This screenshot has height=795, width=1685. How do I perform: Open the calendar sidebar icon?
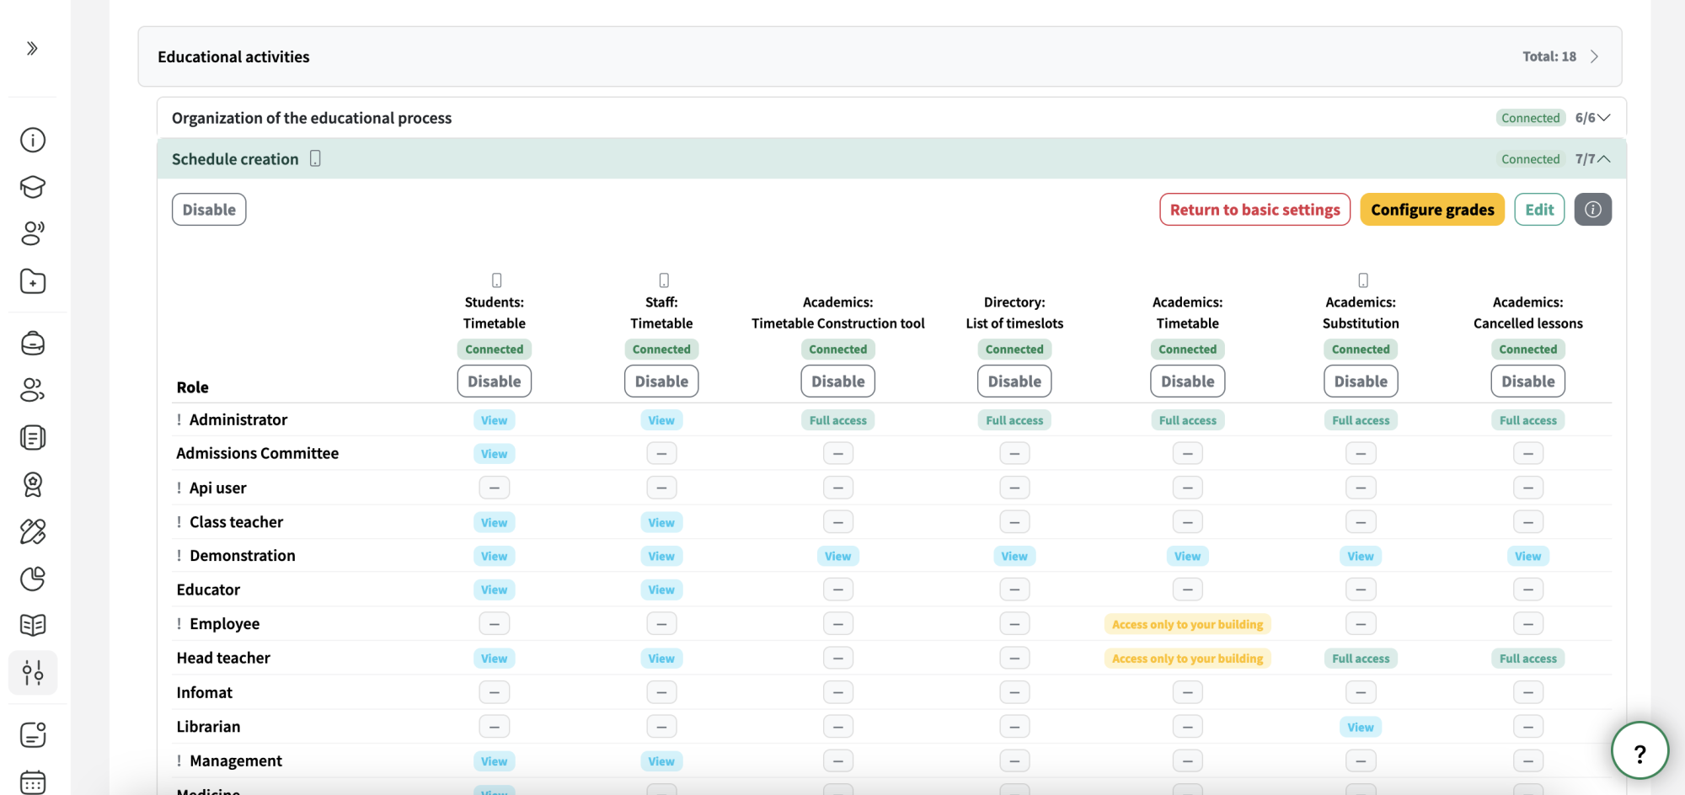point(33,782)
